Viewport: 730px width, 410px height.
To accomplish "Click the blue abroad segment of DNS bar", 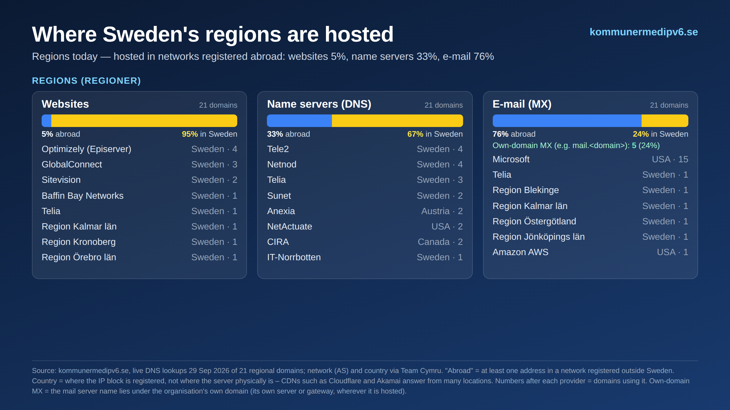I will coord(299,121).
